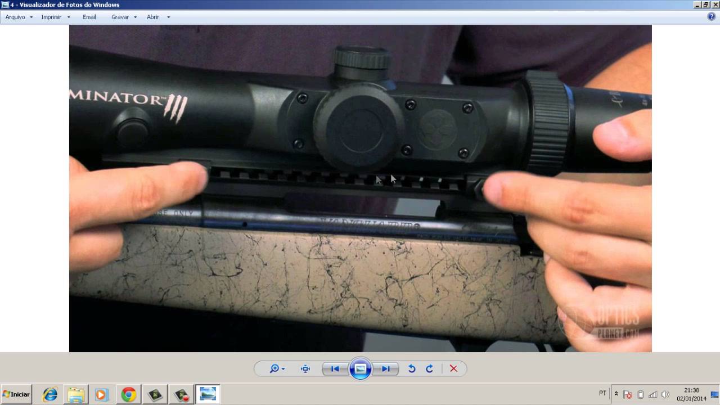Launch Internet Explorer from taskbar

(50, 394)
